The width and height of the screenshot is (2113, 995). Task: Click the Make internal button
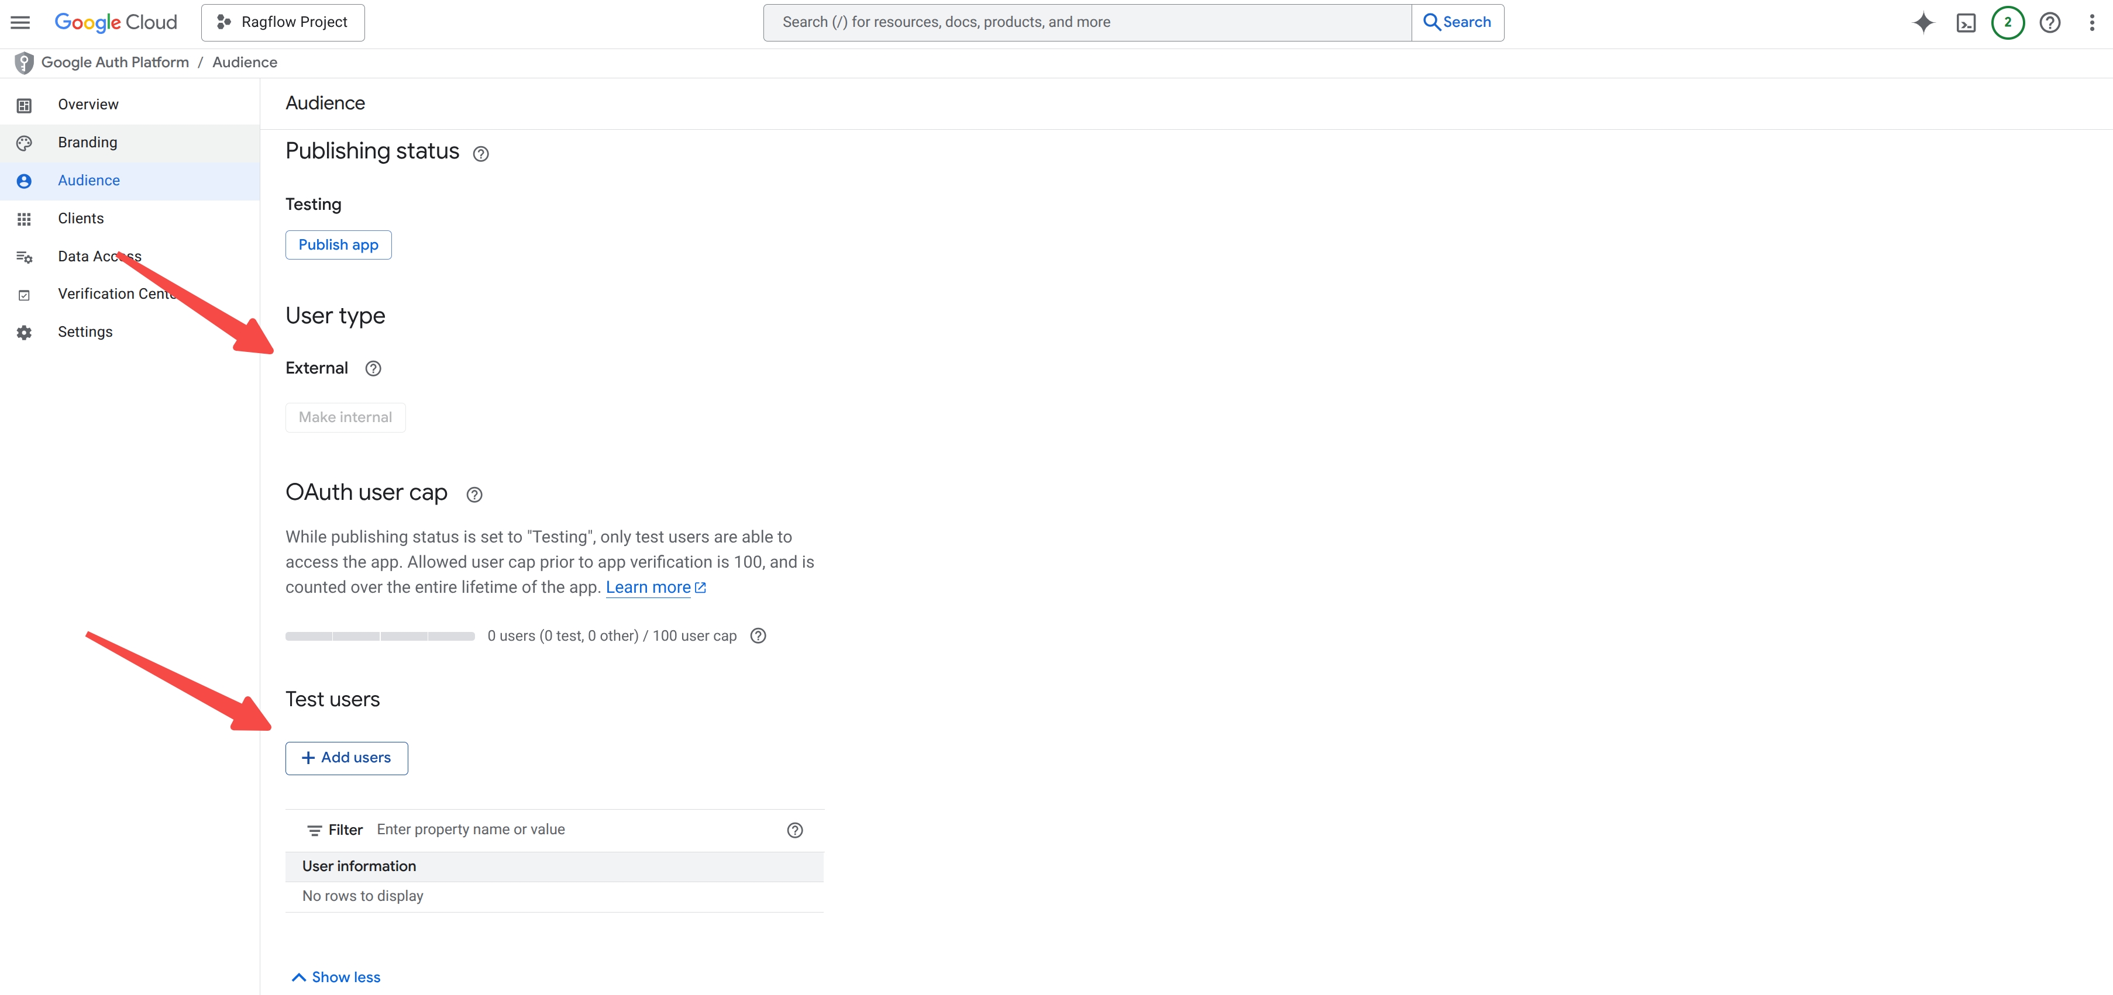click(x=345, y=417)
